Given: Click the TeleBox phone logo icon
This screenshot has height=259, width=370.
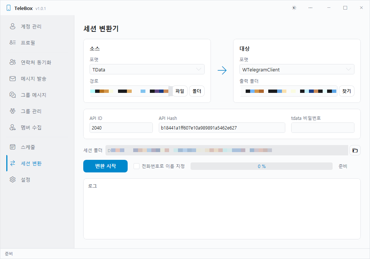Looking at the screenshot, I should coord(9,8).
